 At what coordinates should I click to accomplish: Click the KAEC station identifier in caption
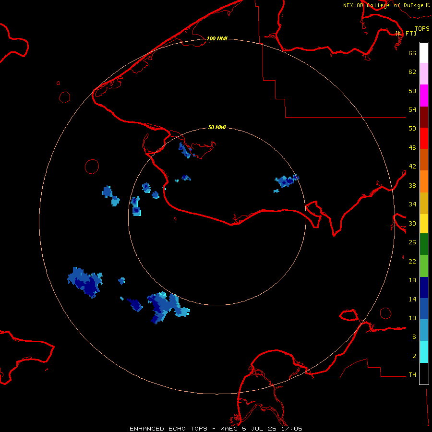(x=229, y=429)
